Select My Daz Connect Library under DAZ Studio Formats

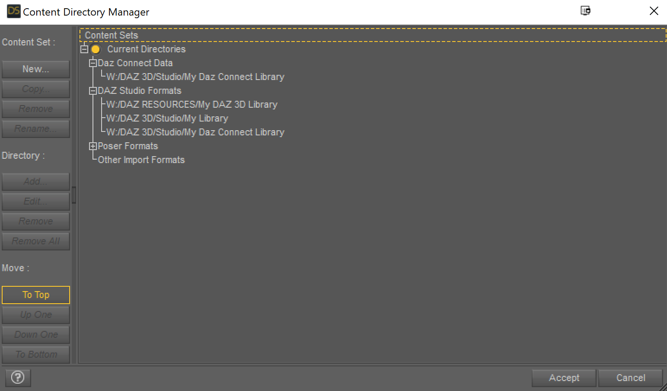click(195, 132)
